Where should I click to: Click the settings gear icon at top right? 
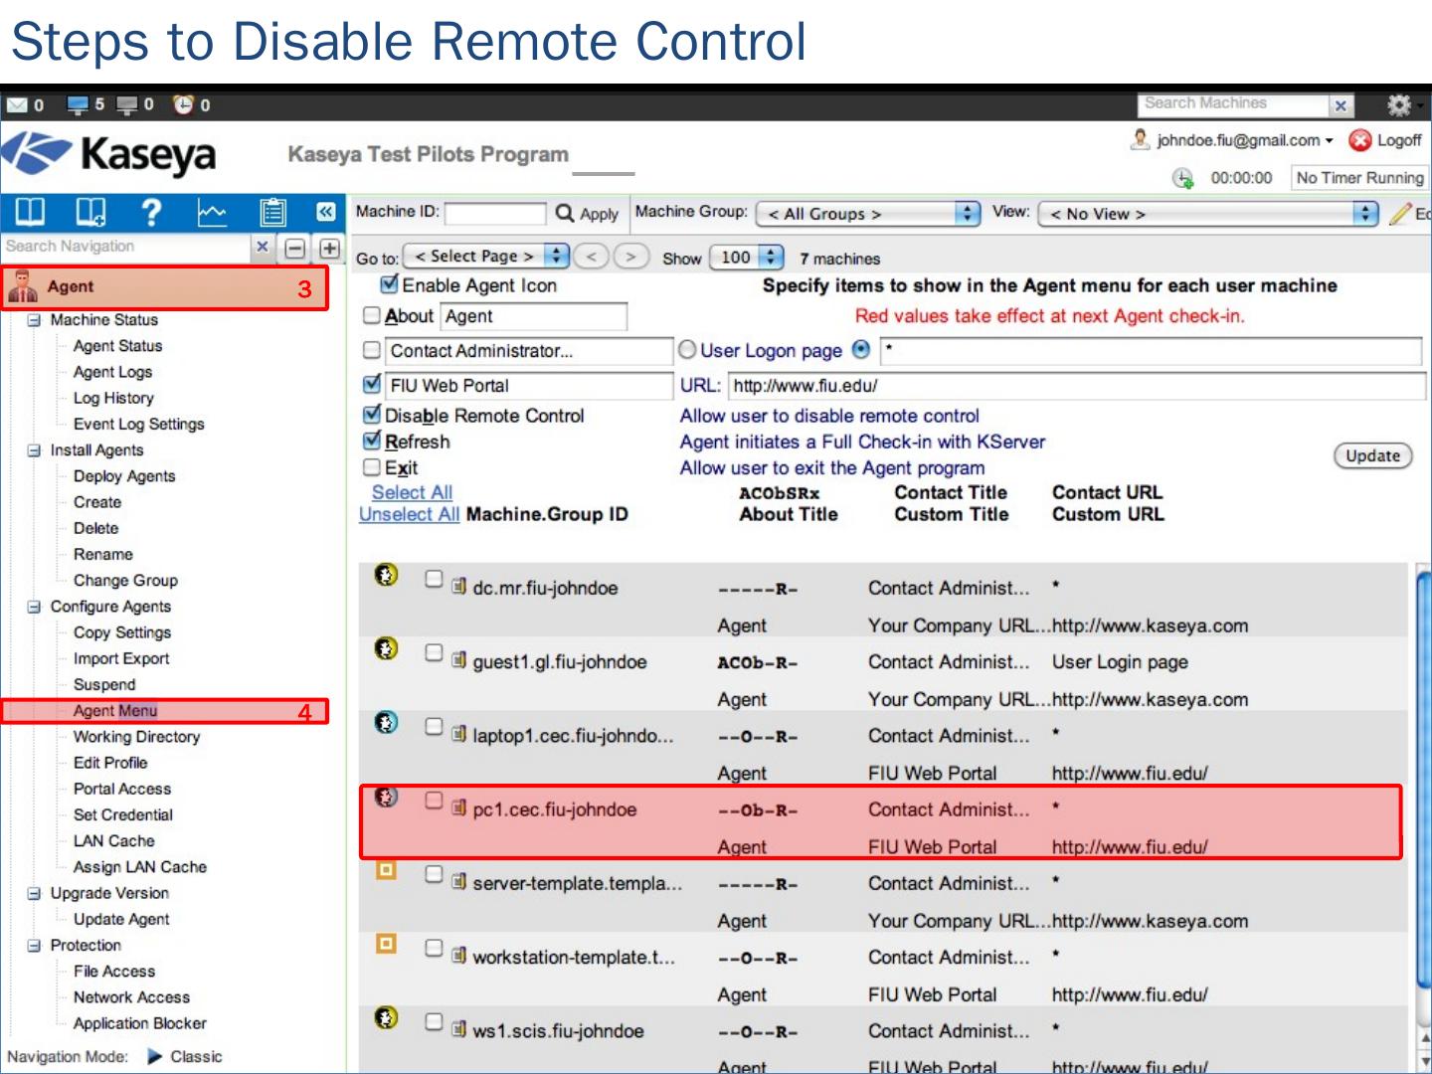pos(1398,104)
